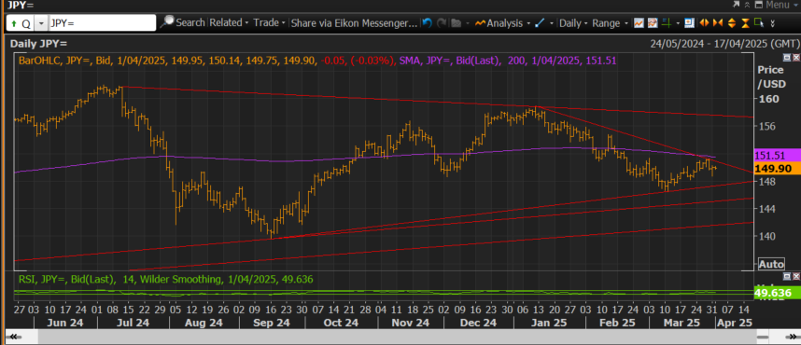Activate the zoom selection rectangle tool
Screen dimensions: 801x345
click(759, 22)
